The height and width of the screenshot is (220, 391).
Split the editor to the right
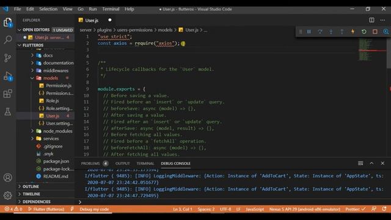371,20
